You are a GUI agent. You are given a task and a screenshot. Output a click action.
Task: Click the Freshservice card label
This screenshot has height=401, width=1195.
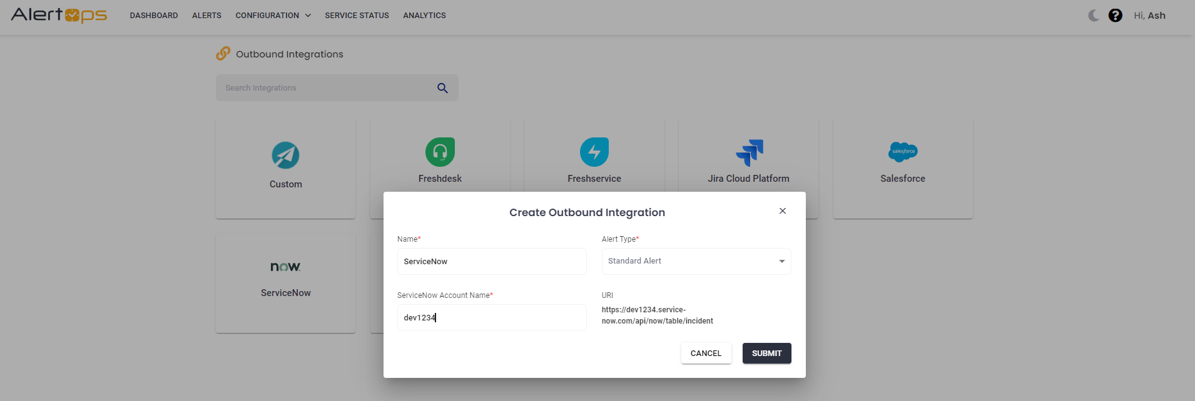pos(594,179)
